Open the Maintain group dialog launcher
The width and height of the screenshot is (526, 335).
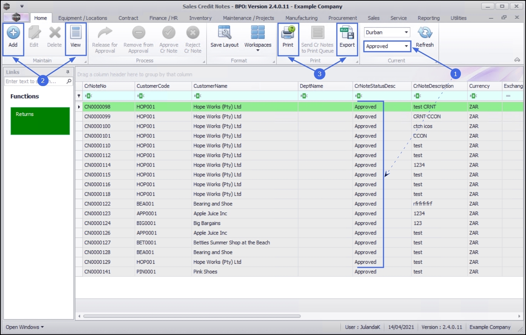coord(86,62)
